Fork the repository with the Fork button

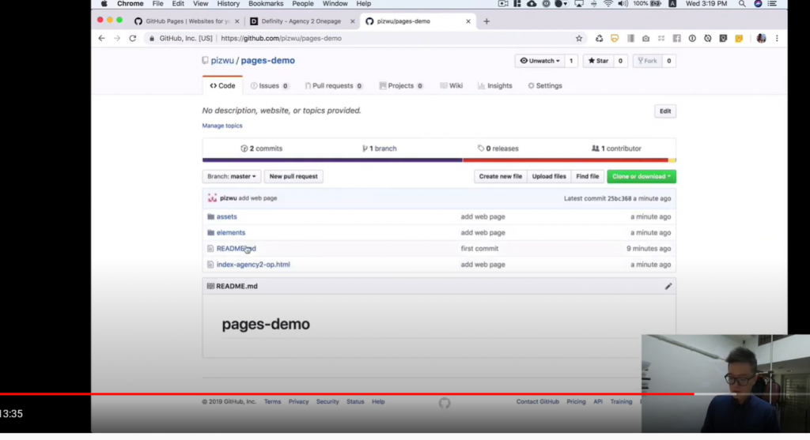(x=647, y=61)
